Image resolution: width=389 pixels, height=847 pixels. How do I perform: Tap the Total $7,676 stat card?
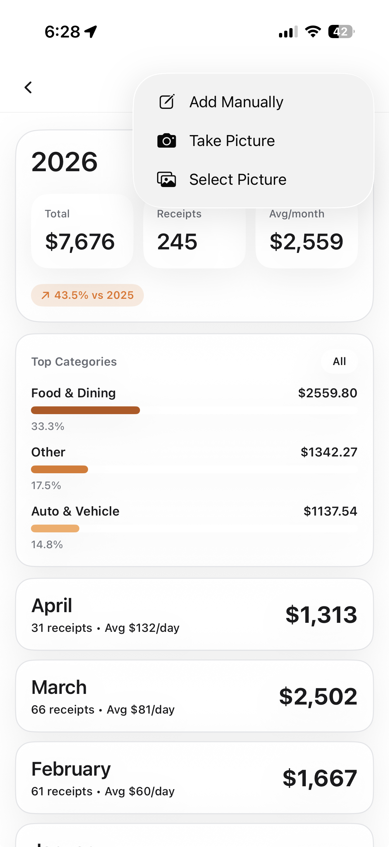coord(82,231)
